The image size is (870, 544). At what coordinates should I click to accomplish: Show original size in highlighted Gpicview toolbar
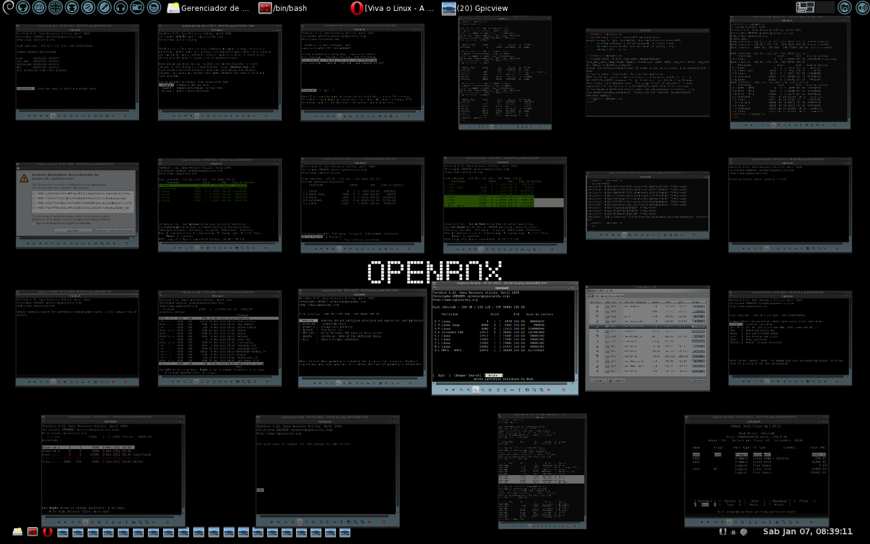coord(483,390)
